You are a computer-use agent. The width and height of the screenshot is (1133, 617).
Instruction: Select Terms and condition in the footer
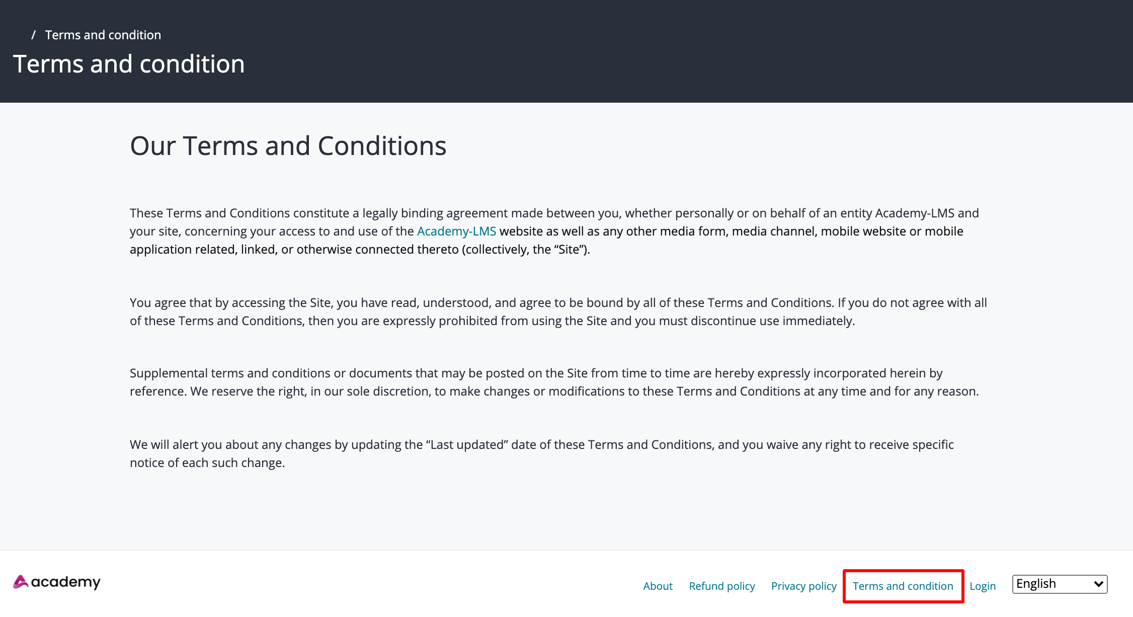(903, 586)
